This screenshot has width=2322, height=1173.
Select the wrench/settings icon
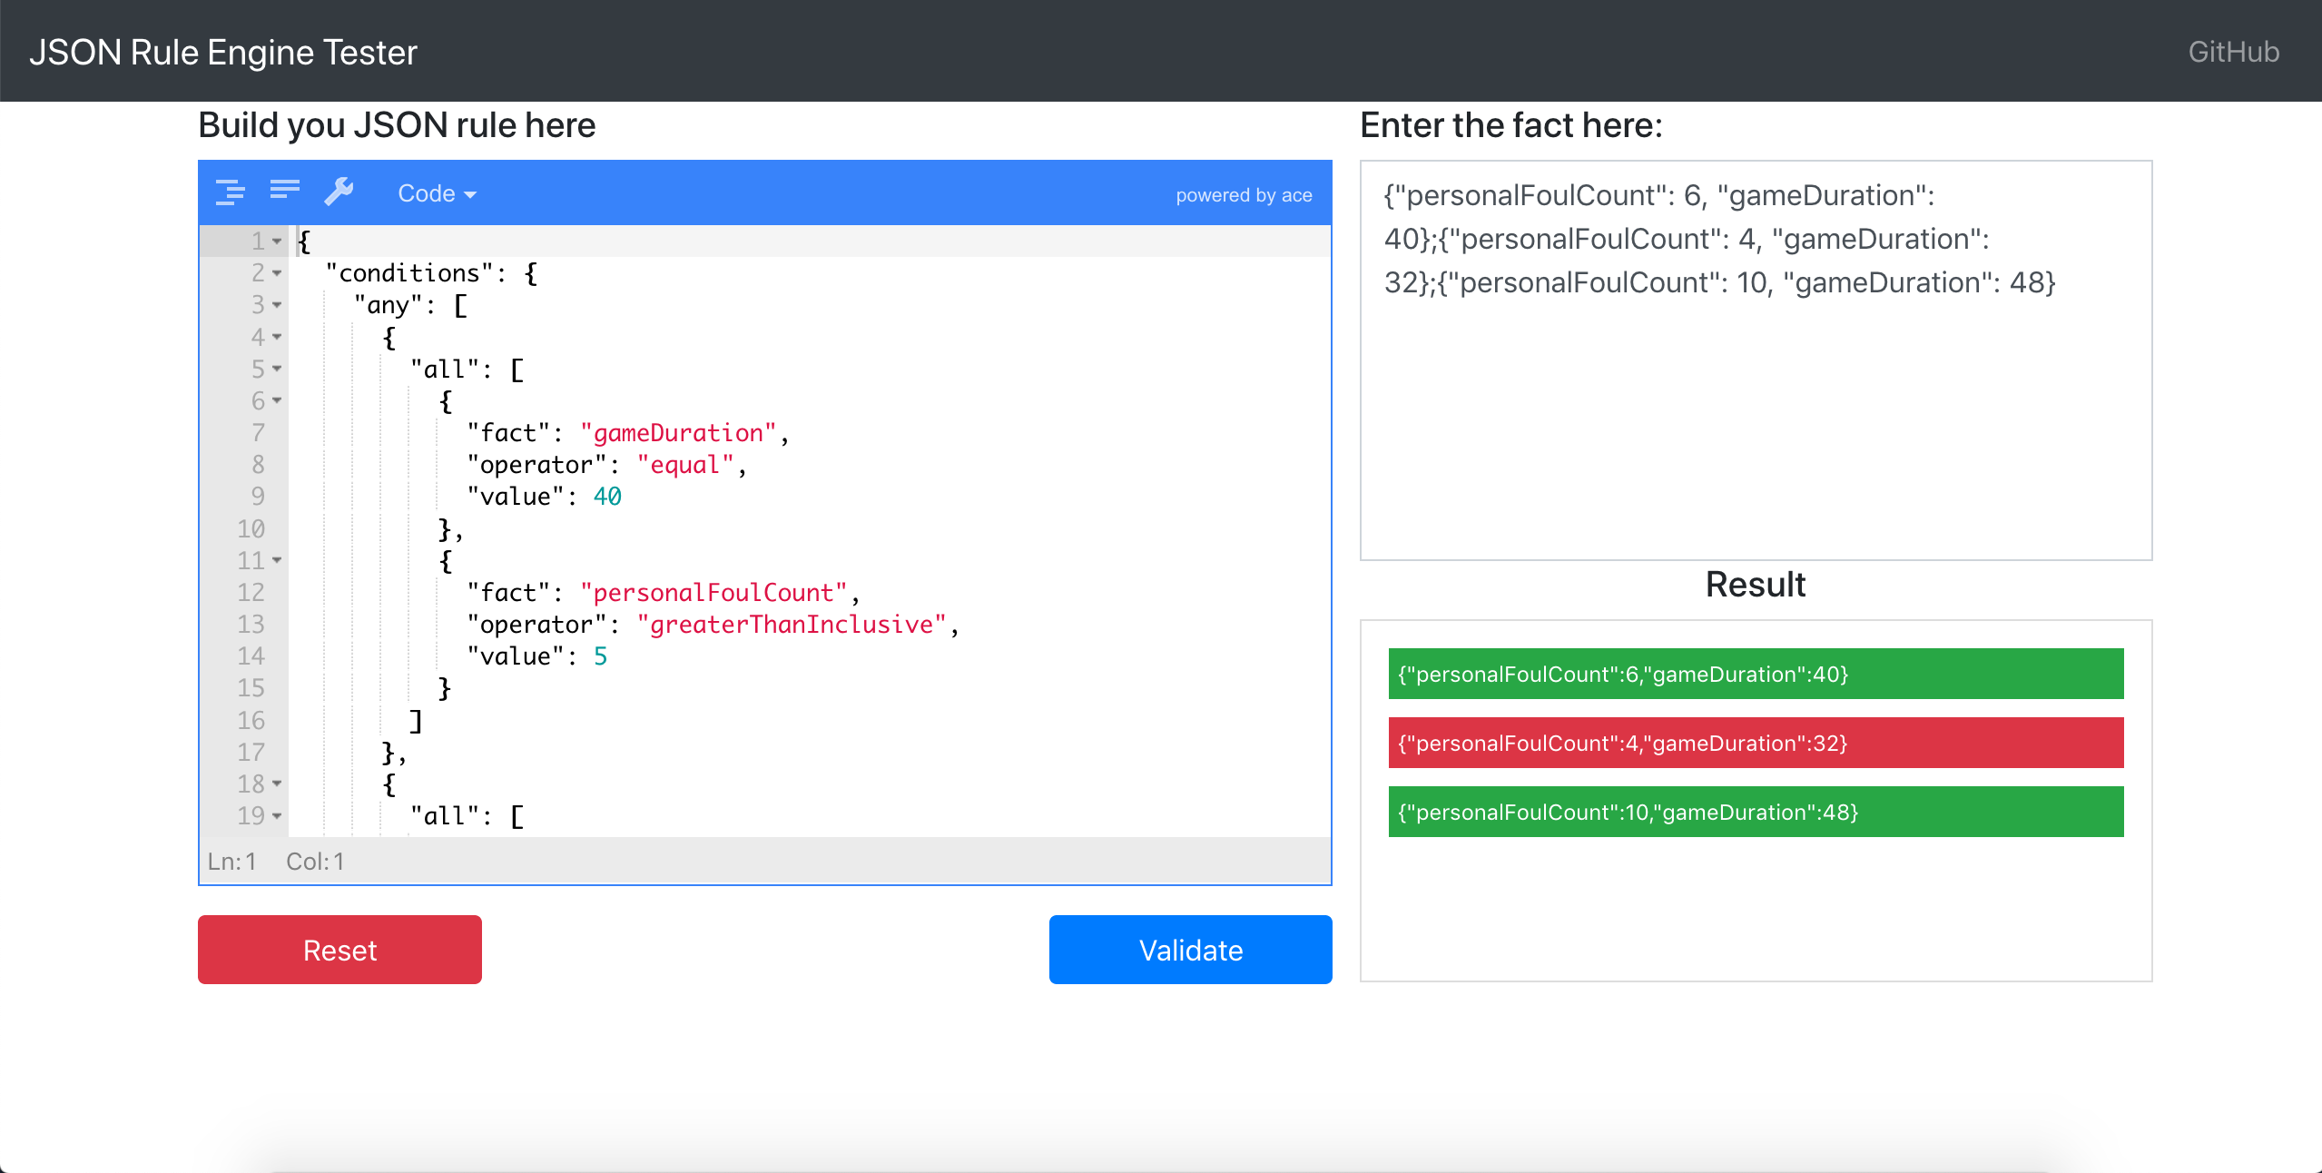coord(338,192)
